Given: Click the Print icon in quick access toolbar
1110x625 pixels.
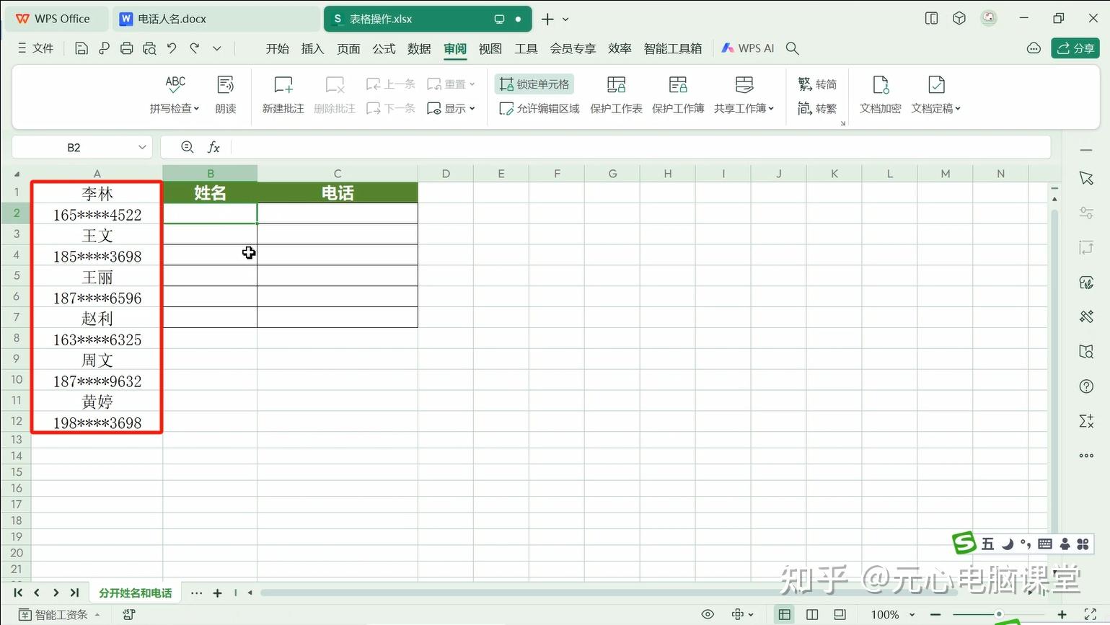Looking at the screenshot, I should (x=127, y=48).
